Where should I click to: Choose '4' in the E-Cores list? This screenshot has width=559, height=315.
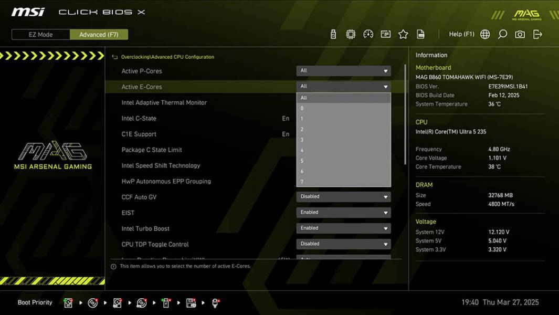tap(343, 150)
